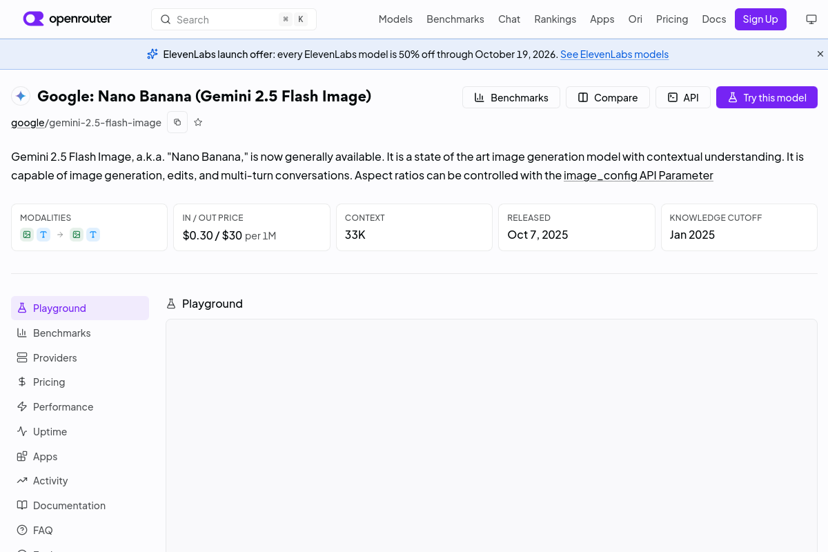Click the Playground heading flask icon

(171, 304)
